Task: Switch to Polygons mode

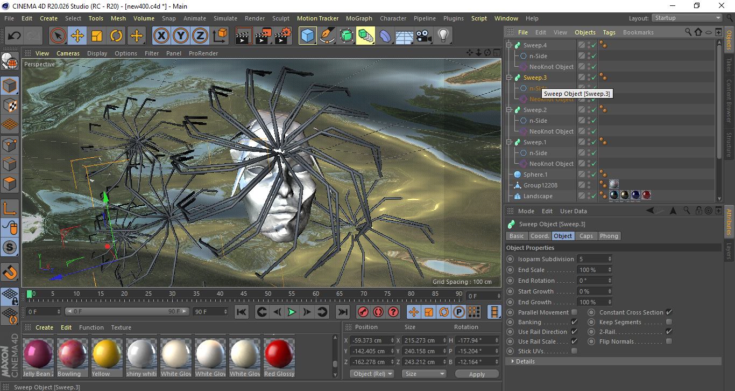Action: click(x=10, y=184)
